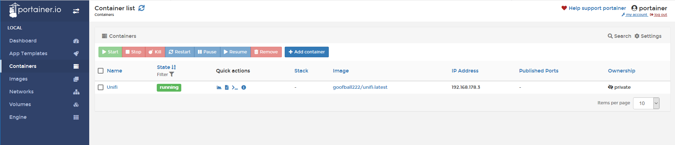Click the Add container button
The width and height of the screenshot is (675, 145).
coord(307,52)
